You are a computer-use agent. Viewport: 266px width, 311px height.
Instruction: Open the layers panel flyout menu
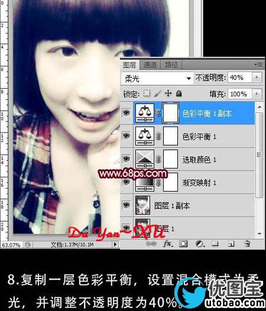(258, 64)
